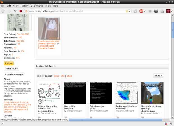The image size is (174, 126).
Task: Open the Tools menu
Action: click(48, 6)
